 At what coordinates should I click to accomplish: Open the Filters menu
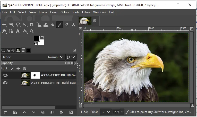point(86,12)
